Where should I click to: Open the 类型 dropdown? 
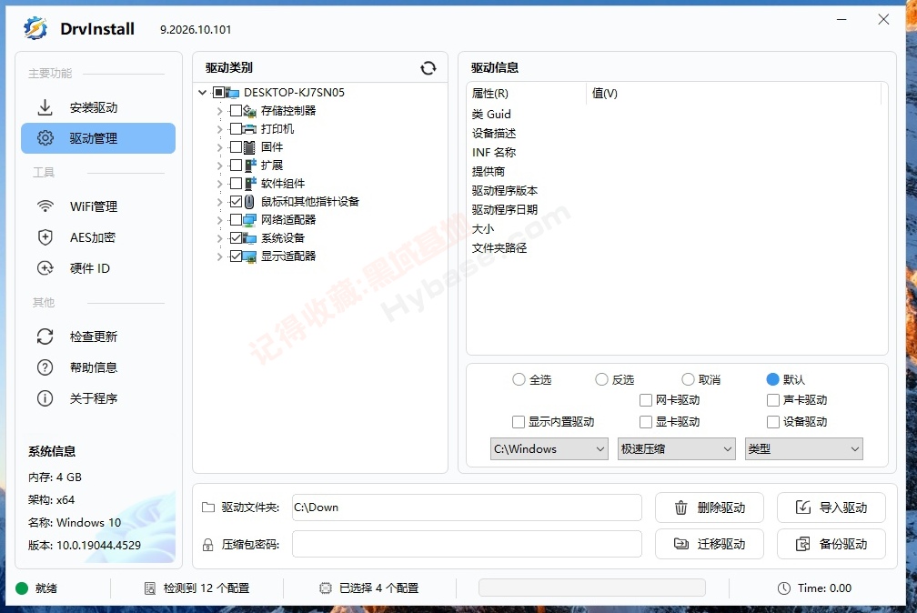tap(804, 449)
